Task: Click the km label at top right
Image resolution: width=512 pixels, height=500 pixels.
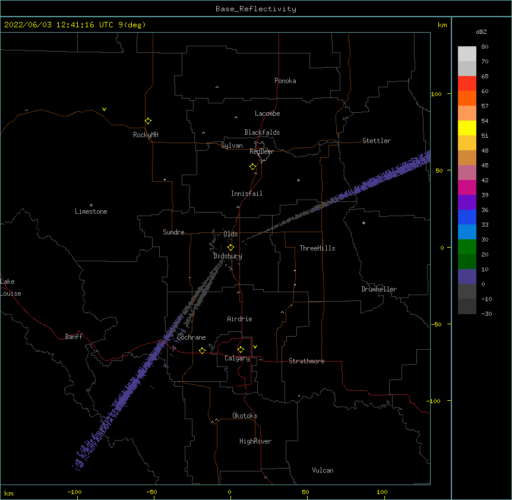Action: click(x=442, y=25)
